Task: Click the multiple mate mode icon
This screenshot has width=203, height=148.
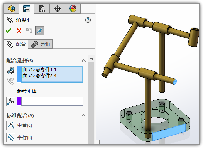Action: click(11, 81)
